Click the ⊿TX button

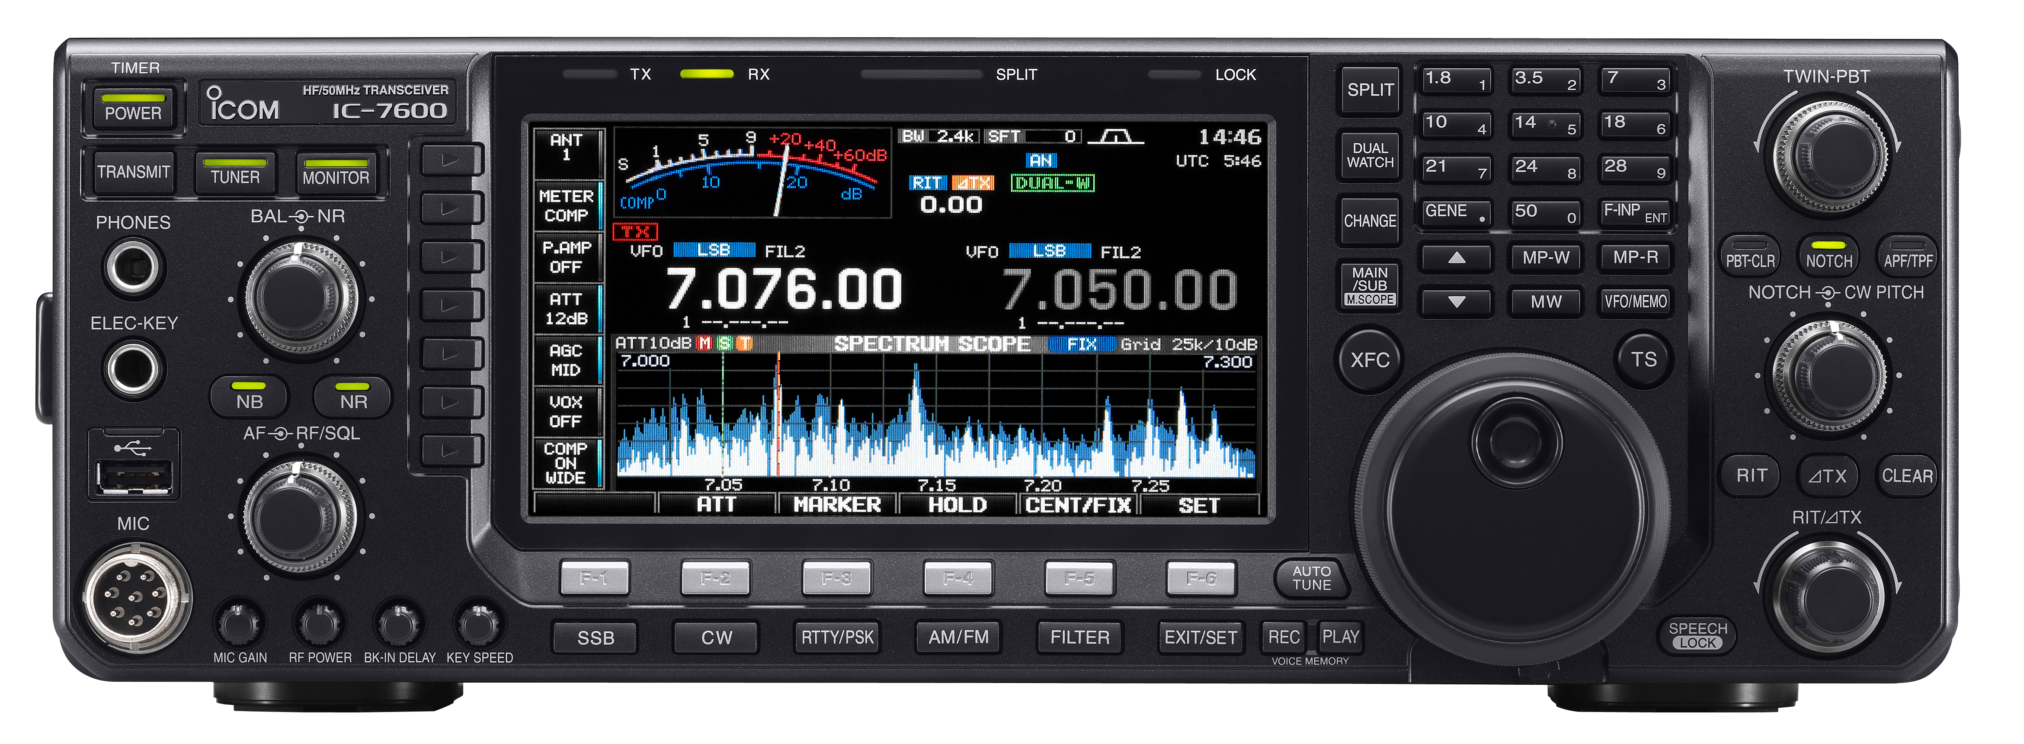1828,476
